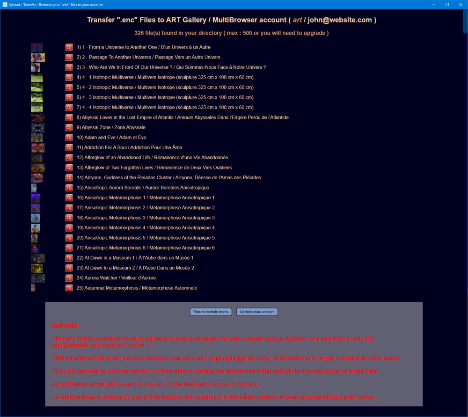Image resolution: width=468 pixels, height=417 pixels.
Task: Open thumbnail for 'At Dawn In a Museum 2'
Action: click(37, 268)
